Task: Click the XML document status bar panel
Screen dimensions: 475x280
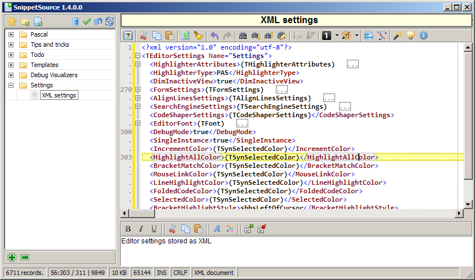Action: (214, 273)
